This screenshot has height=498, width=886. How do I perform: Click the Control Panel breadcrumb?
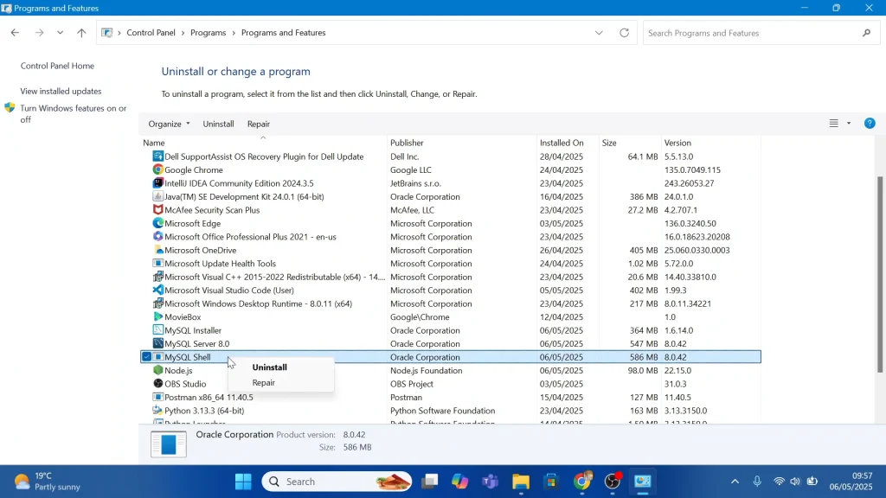click(x=151, y=33)
